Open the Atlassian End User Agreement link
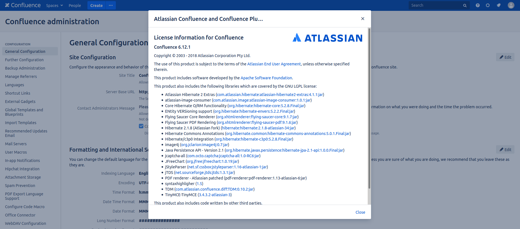This screenshot has height=229, width=520. (274, 64)
